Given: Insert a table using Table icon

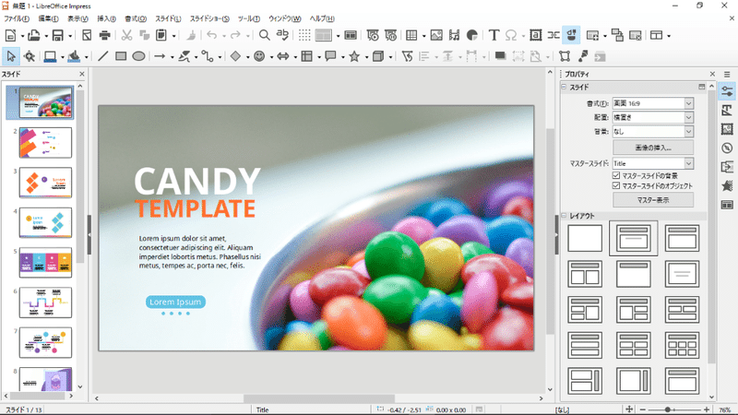Looking at the screenshot, I should point(411,35).
